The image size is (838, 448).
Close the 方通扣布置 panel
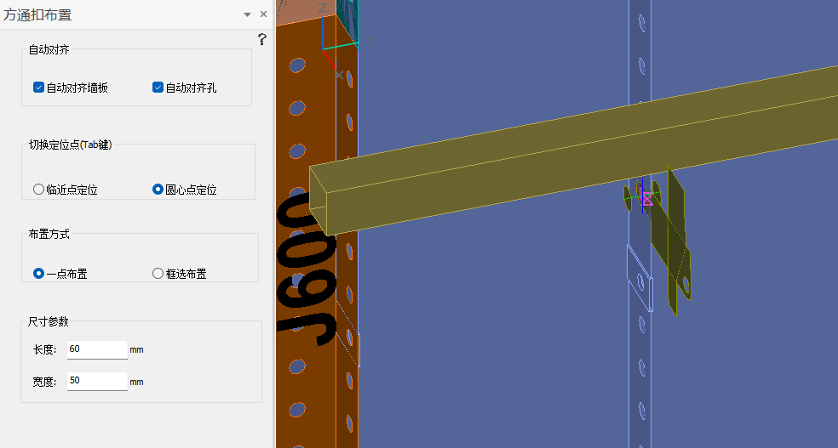(x=263, y=14)
